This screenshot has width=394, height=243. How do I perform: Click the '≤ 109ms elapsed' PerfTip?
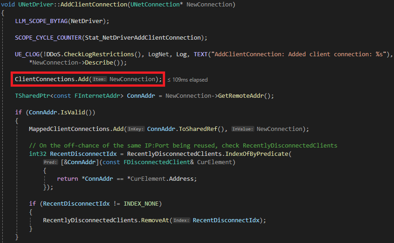(x=187, y=80)
